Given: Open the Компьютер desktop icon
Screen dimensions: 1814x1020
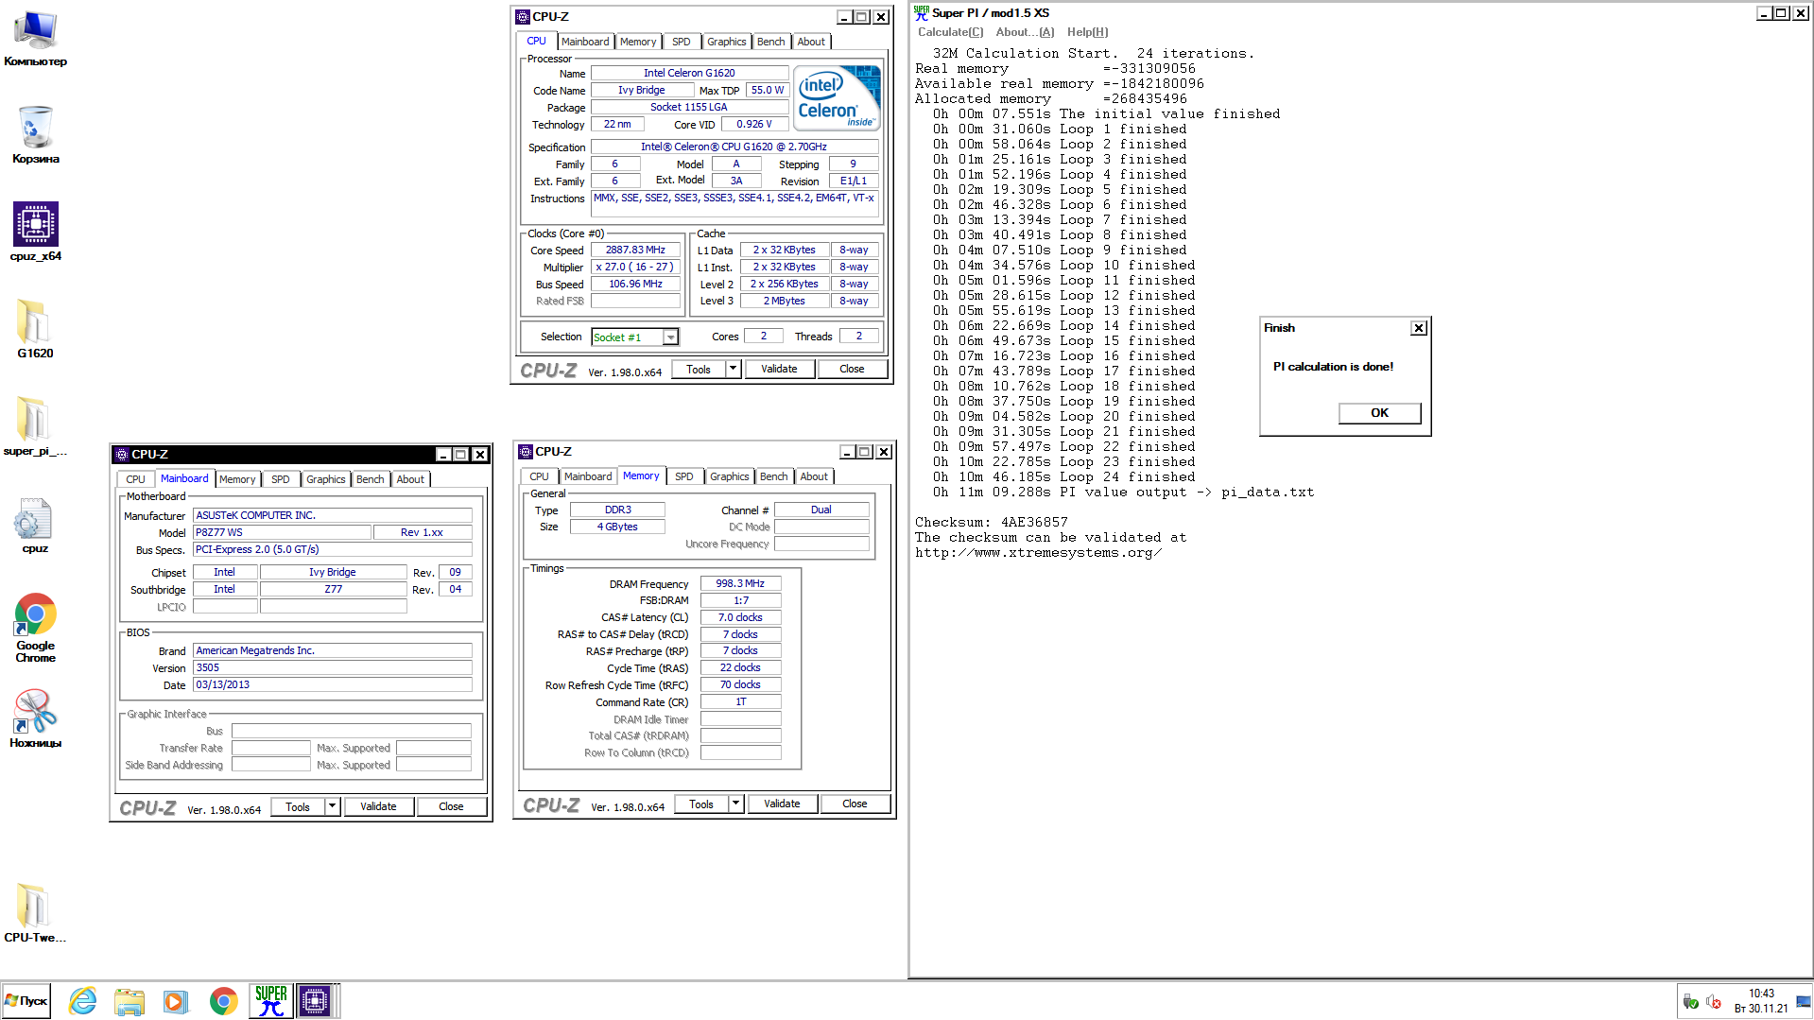Looking at the screenshot, I should [36, 38].
